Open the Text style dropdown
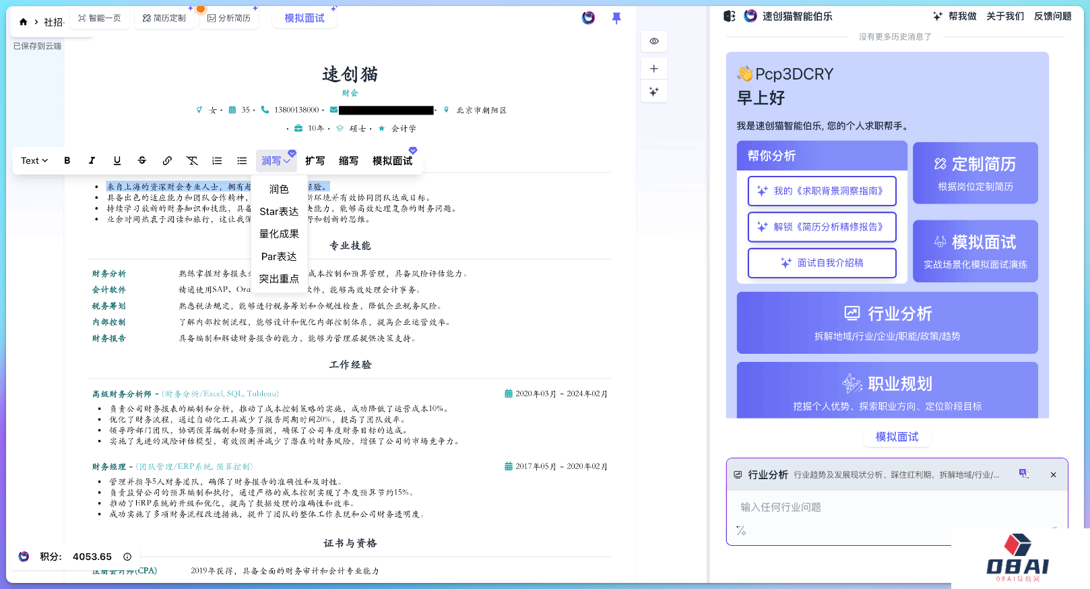1090x589 pixels. pyautogui.click(x=34, y=161)
